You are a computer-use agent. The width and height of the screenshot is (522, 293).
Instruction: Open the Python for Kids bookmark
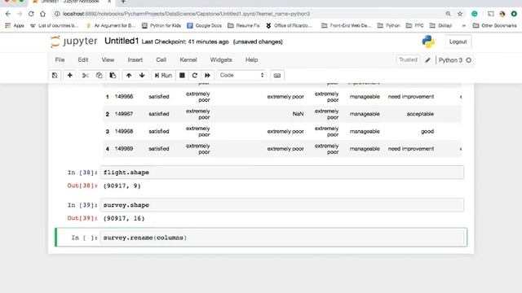(161, 25)
